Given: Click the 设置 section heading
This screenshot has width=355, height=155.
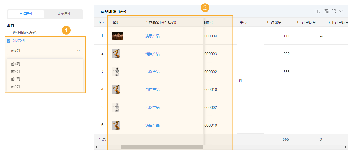Looking at the screenshot, I should [10, 25].
